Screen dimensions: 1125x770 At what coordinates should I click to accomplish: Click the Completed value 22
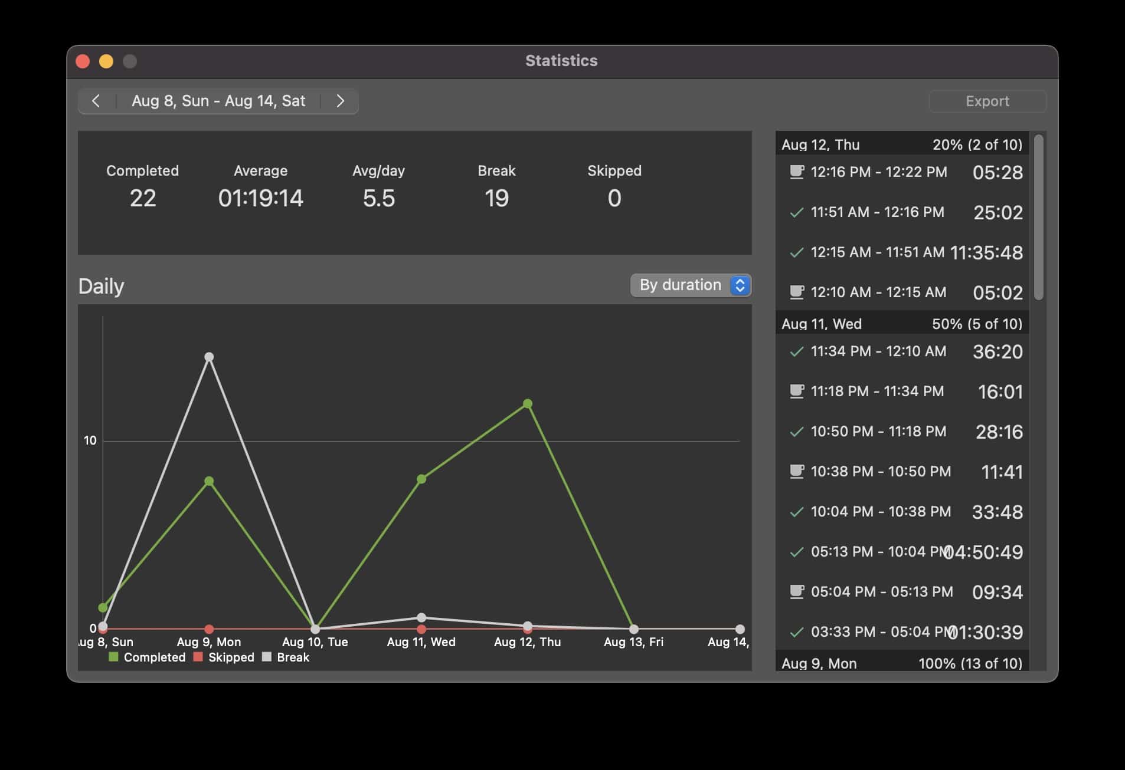click(143, 198)
